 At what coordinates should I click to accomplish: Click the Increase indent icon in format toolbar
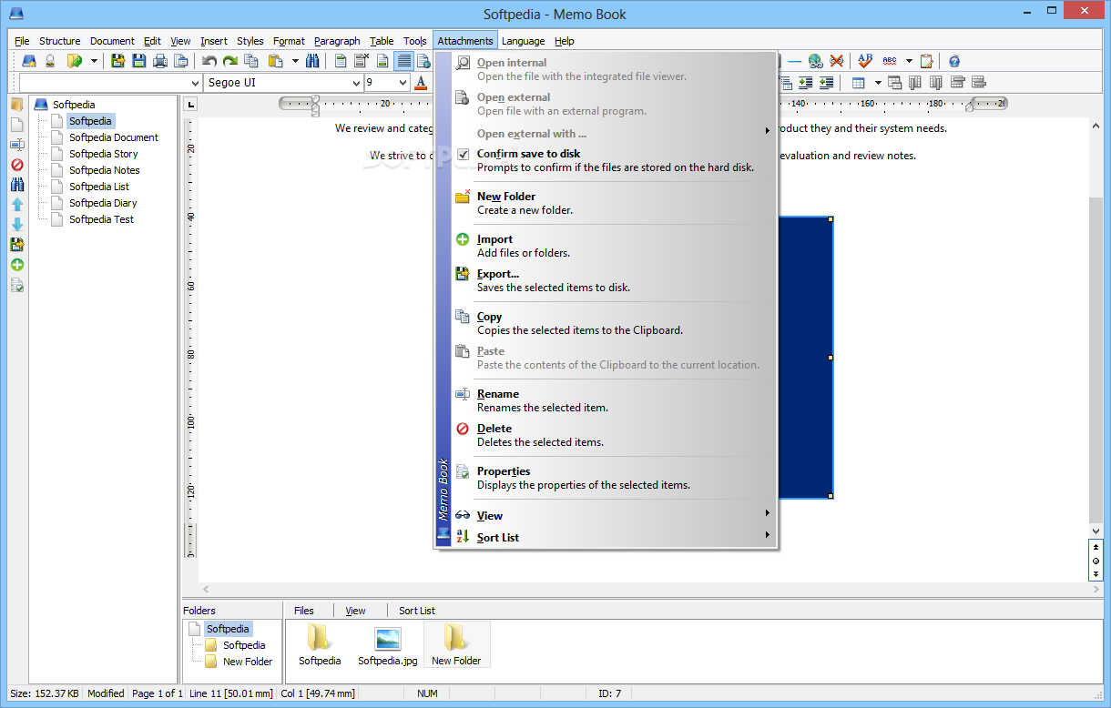(805, 83)
